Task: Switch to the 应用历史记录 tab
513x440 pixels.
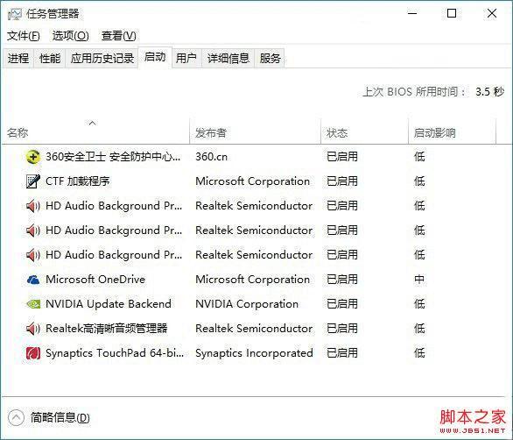Action: pos(102,59)
